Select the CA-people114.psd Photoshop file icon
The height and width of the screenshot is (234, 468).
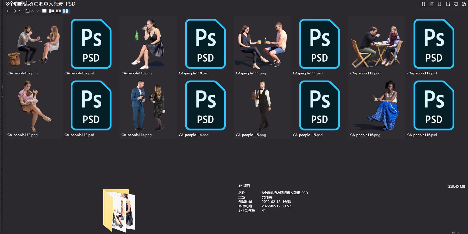[x=205, y=105]
